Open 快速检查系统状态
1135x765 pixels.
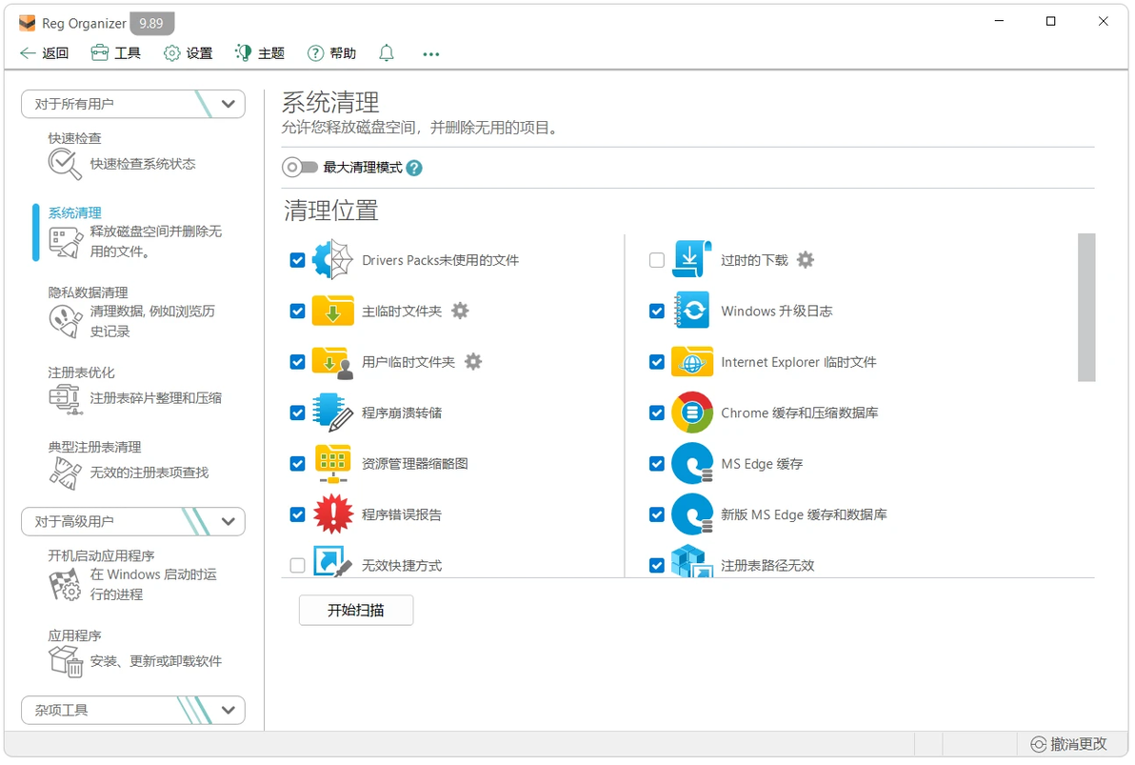tap(143, 164)
